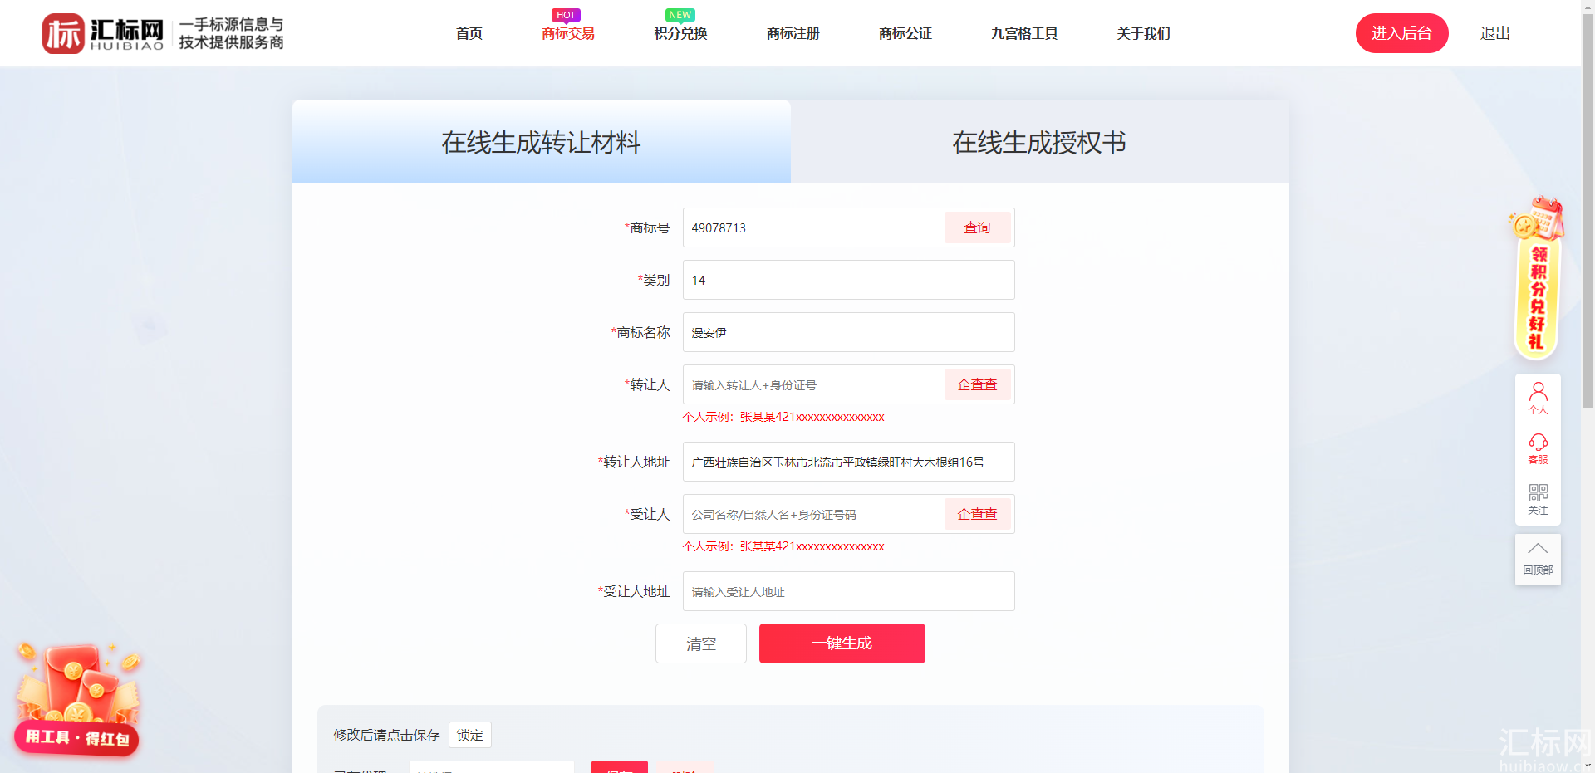The image size is (1595, 773).
Task: Go to 首页 in the navigation
Action: [x=469, y=33]
